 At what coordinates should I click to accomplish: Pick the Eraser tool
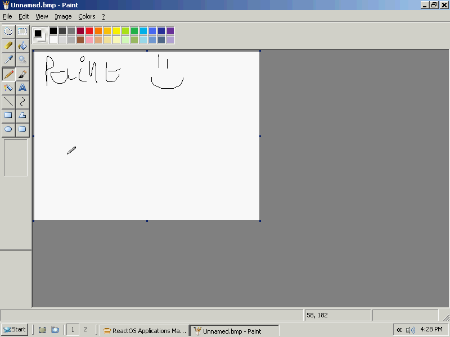pyautogui.click(x=8, y=45)
